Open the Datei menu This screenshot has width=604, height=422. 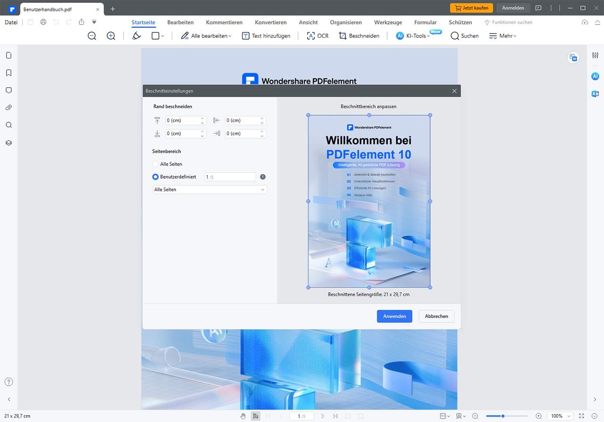11,22
